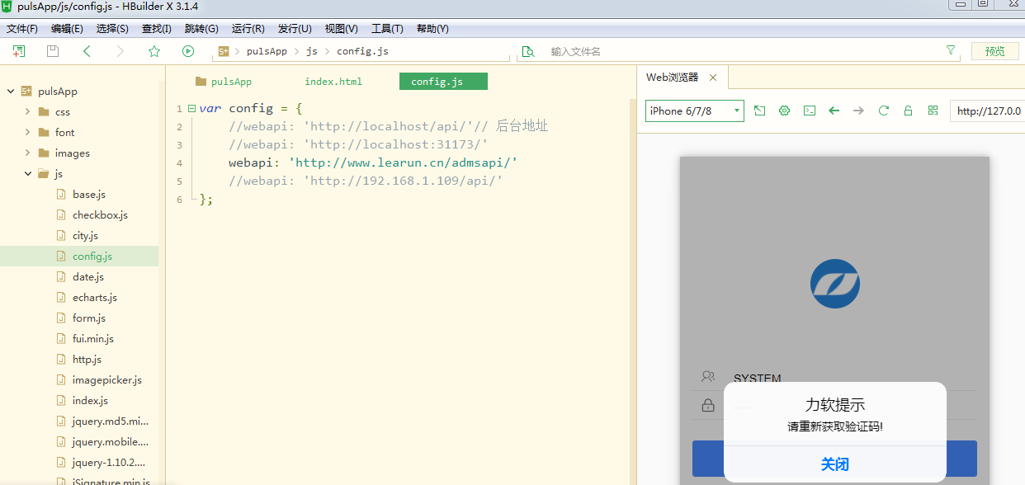Viewport: 1025px width, 485px height.
Task: Click the run play icon in toolbar
Action: (x=188, y=51)
